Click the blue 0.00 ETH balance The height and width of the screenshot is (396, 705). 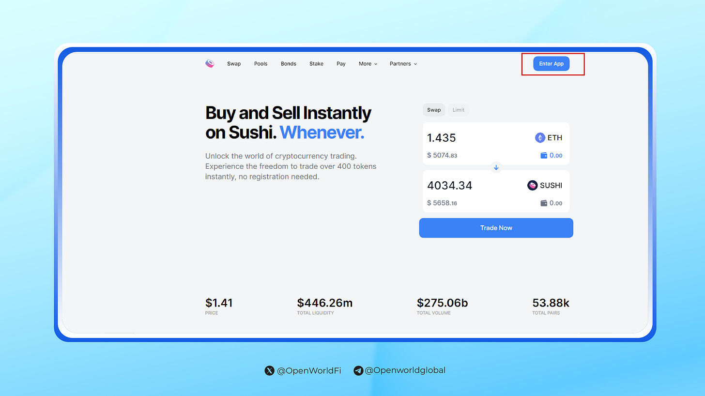point(556,156)
